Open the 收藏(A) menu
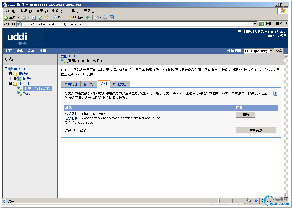292x208 pixels. (58, 11)
